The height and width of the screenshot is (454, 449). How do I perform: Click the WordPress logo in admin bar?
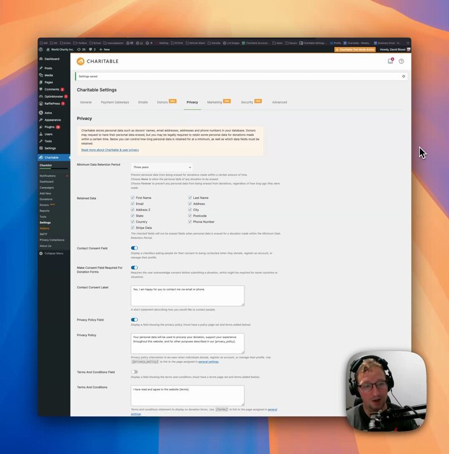pos(41,49)
